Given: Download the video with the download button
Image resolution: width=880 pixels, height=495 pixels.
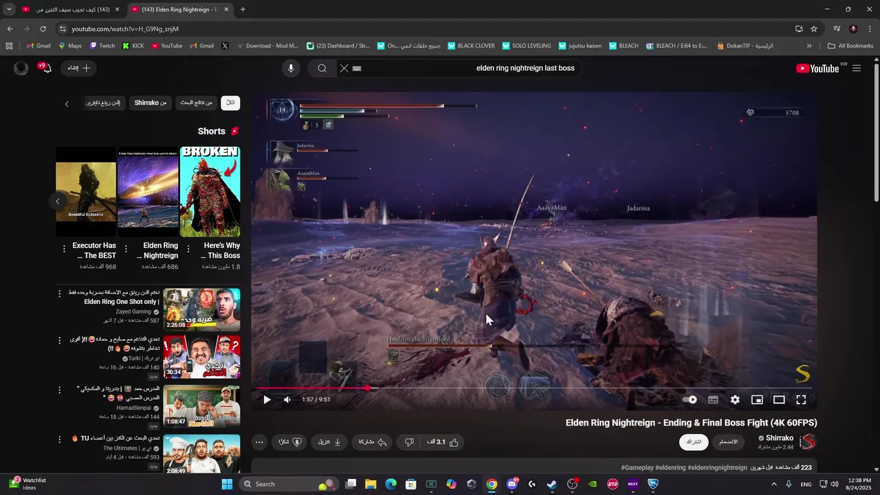Looking at the screenshot, I should coord(330,442).
